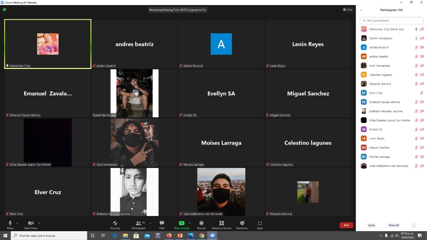
Task: Expand audio options arrow beside Mute
Action: [x=17, y=223]
